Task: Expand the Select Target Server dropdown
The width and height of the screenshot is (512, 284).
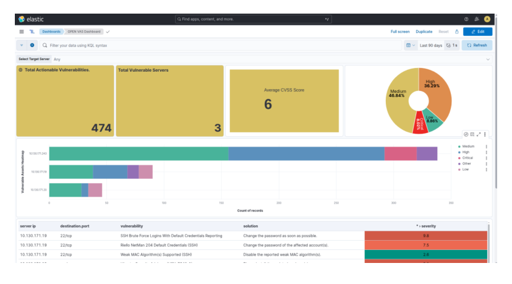Action: click(x=488, y=59)
